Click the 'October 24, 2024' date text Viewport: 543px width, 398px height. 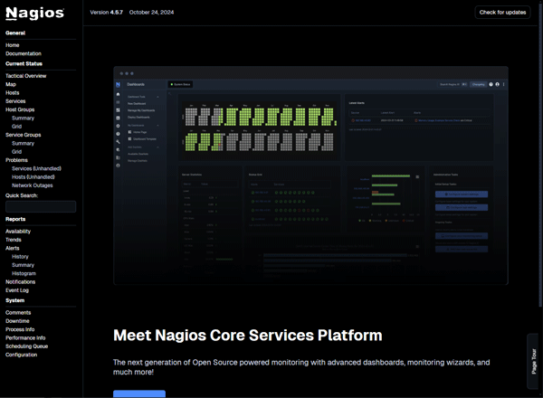151,13
